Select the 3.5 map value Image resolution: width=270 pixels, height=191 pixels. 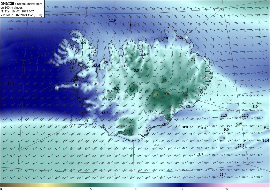[x=167, y=94]
